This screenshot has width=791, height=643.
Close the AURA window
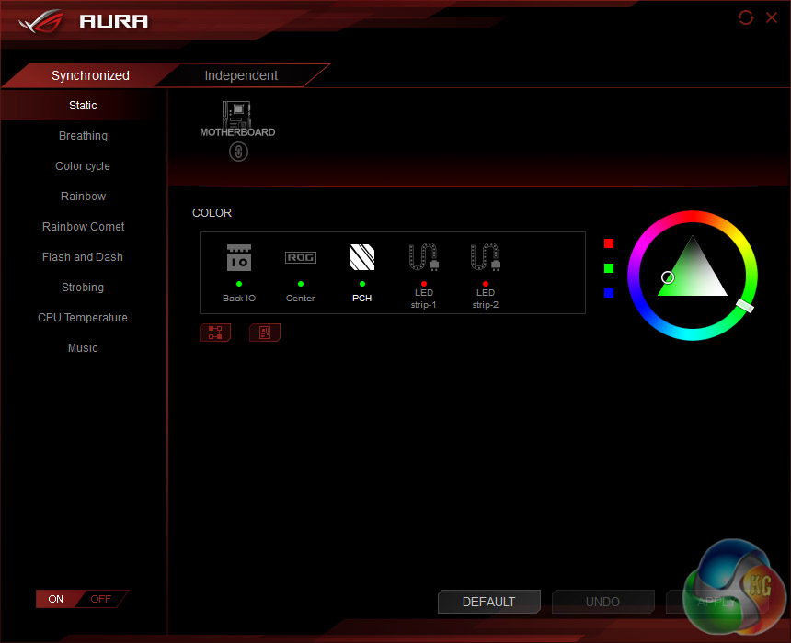pyautogui.click(x=772, y=17)
